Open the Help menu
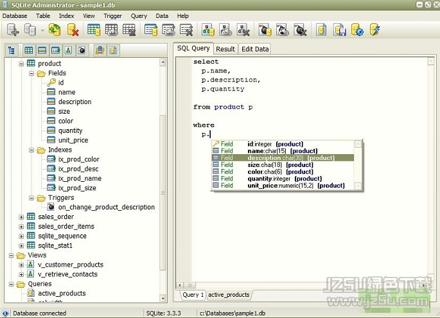Image resolution: width=440 pixels, height=318 pixels. click(182, 16)
